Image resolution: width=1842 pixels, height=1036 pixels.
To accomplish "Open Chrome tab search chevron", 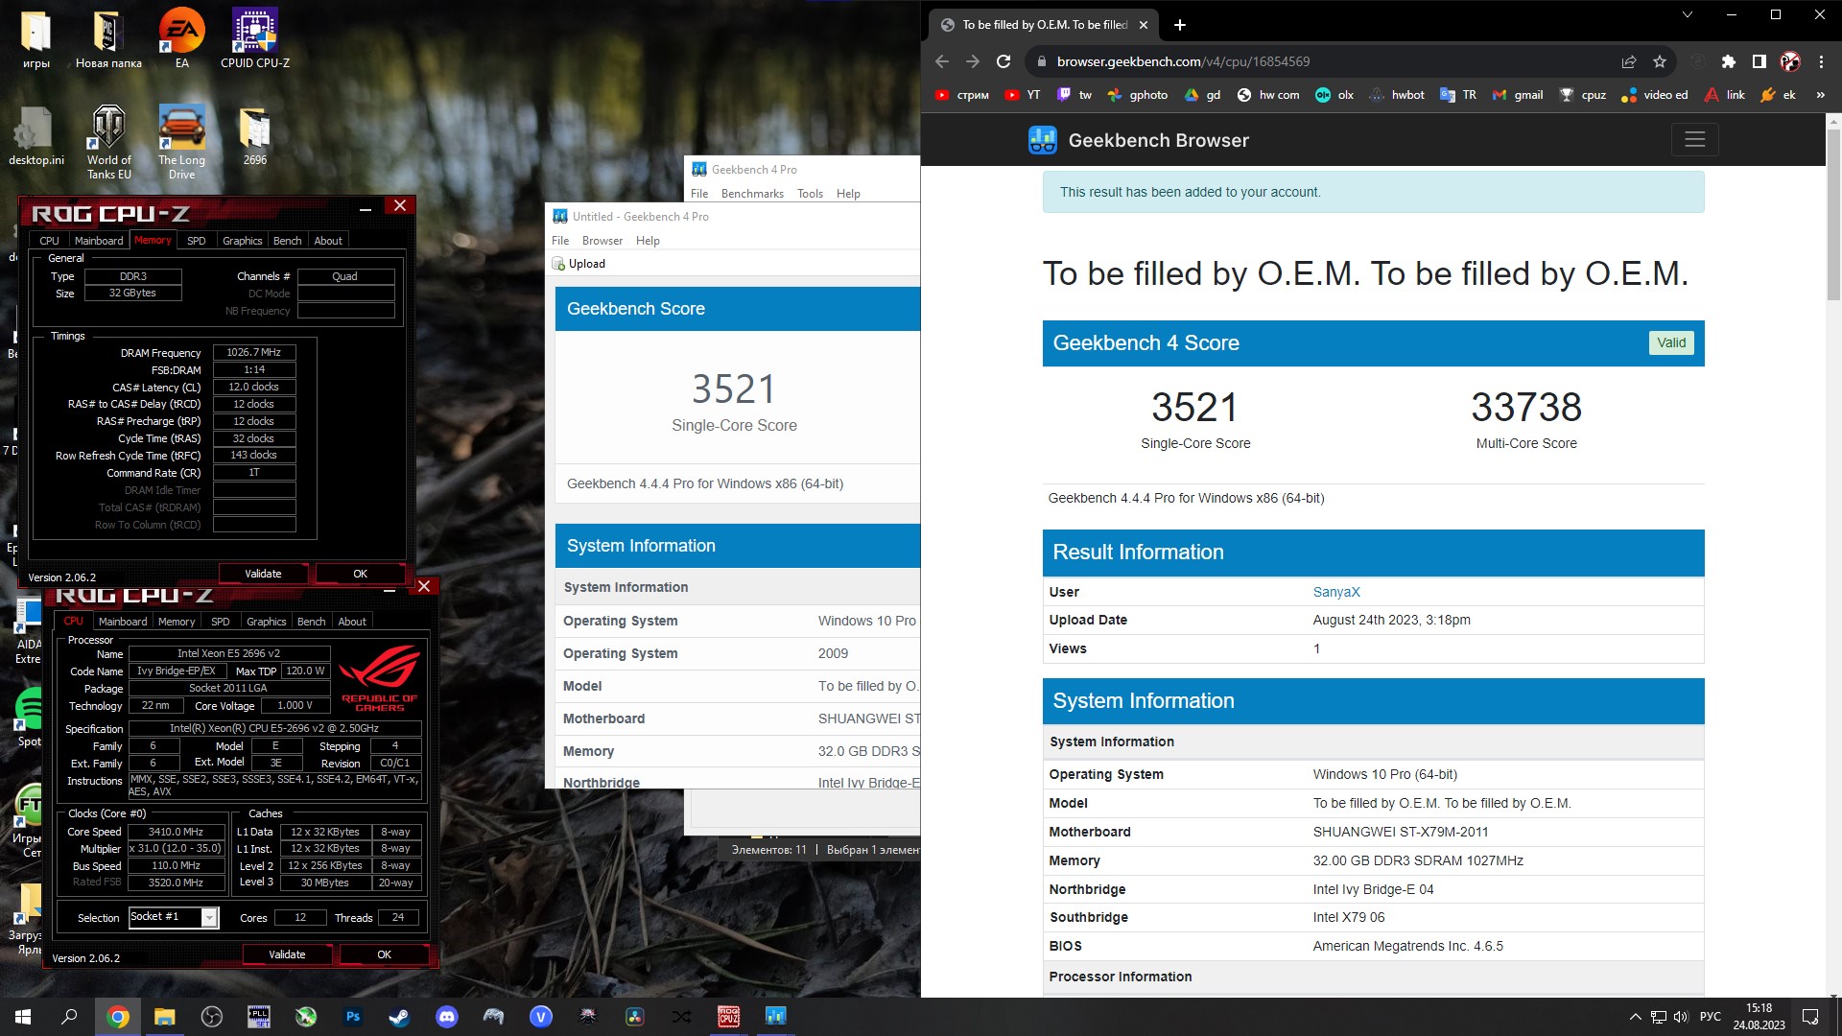I will click(x=1688, y=14).
